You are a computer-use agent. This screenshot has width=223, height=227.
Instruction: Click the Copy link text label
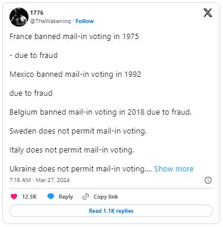[106, 197]
